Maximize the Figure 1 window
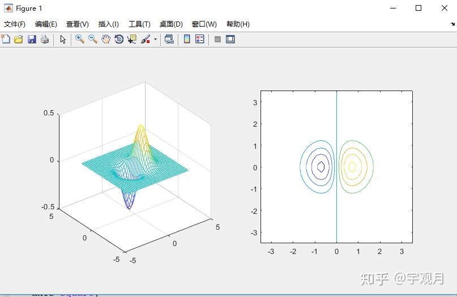This screenshot has height=297, width=457. pos(418,8)
